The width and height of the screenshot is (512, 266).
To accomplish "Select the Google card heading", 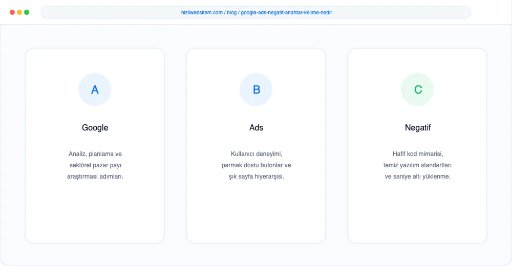I will tap(95, 127).
